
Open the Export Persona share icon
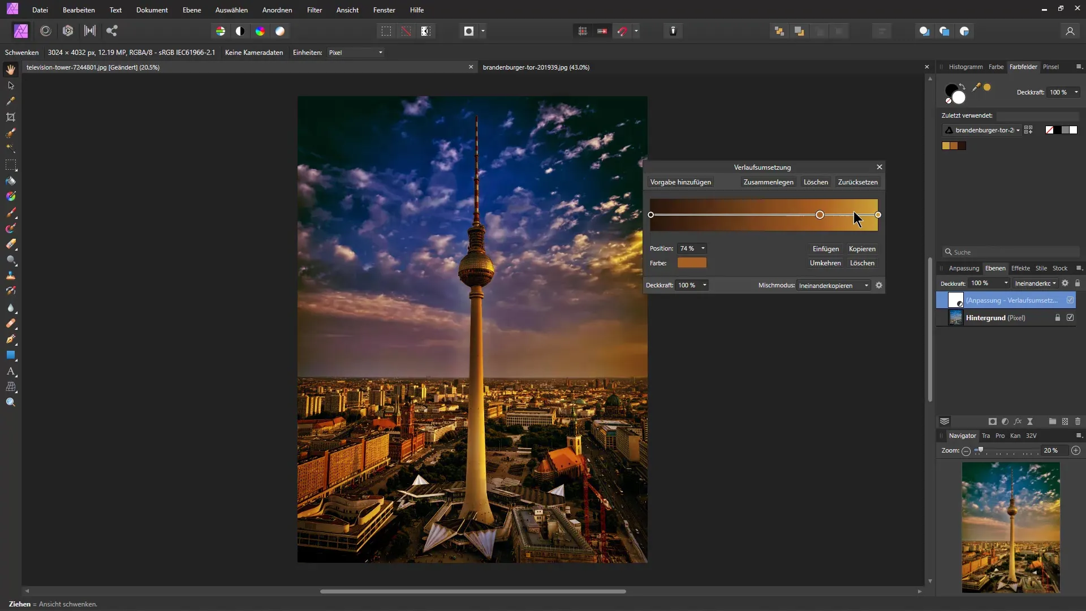(112, 31)
